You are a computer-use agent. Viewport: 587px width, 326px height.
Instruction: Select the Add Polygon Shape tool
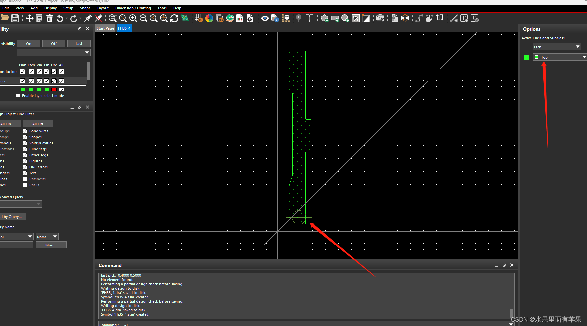point(324,18)
